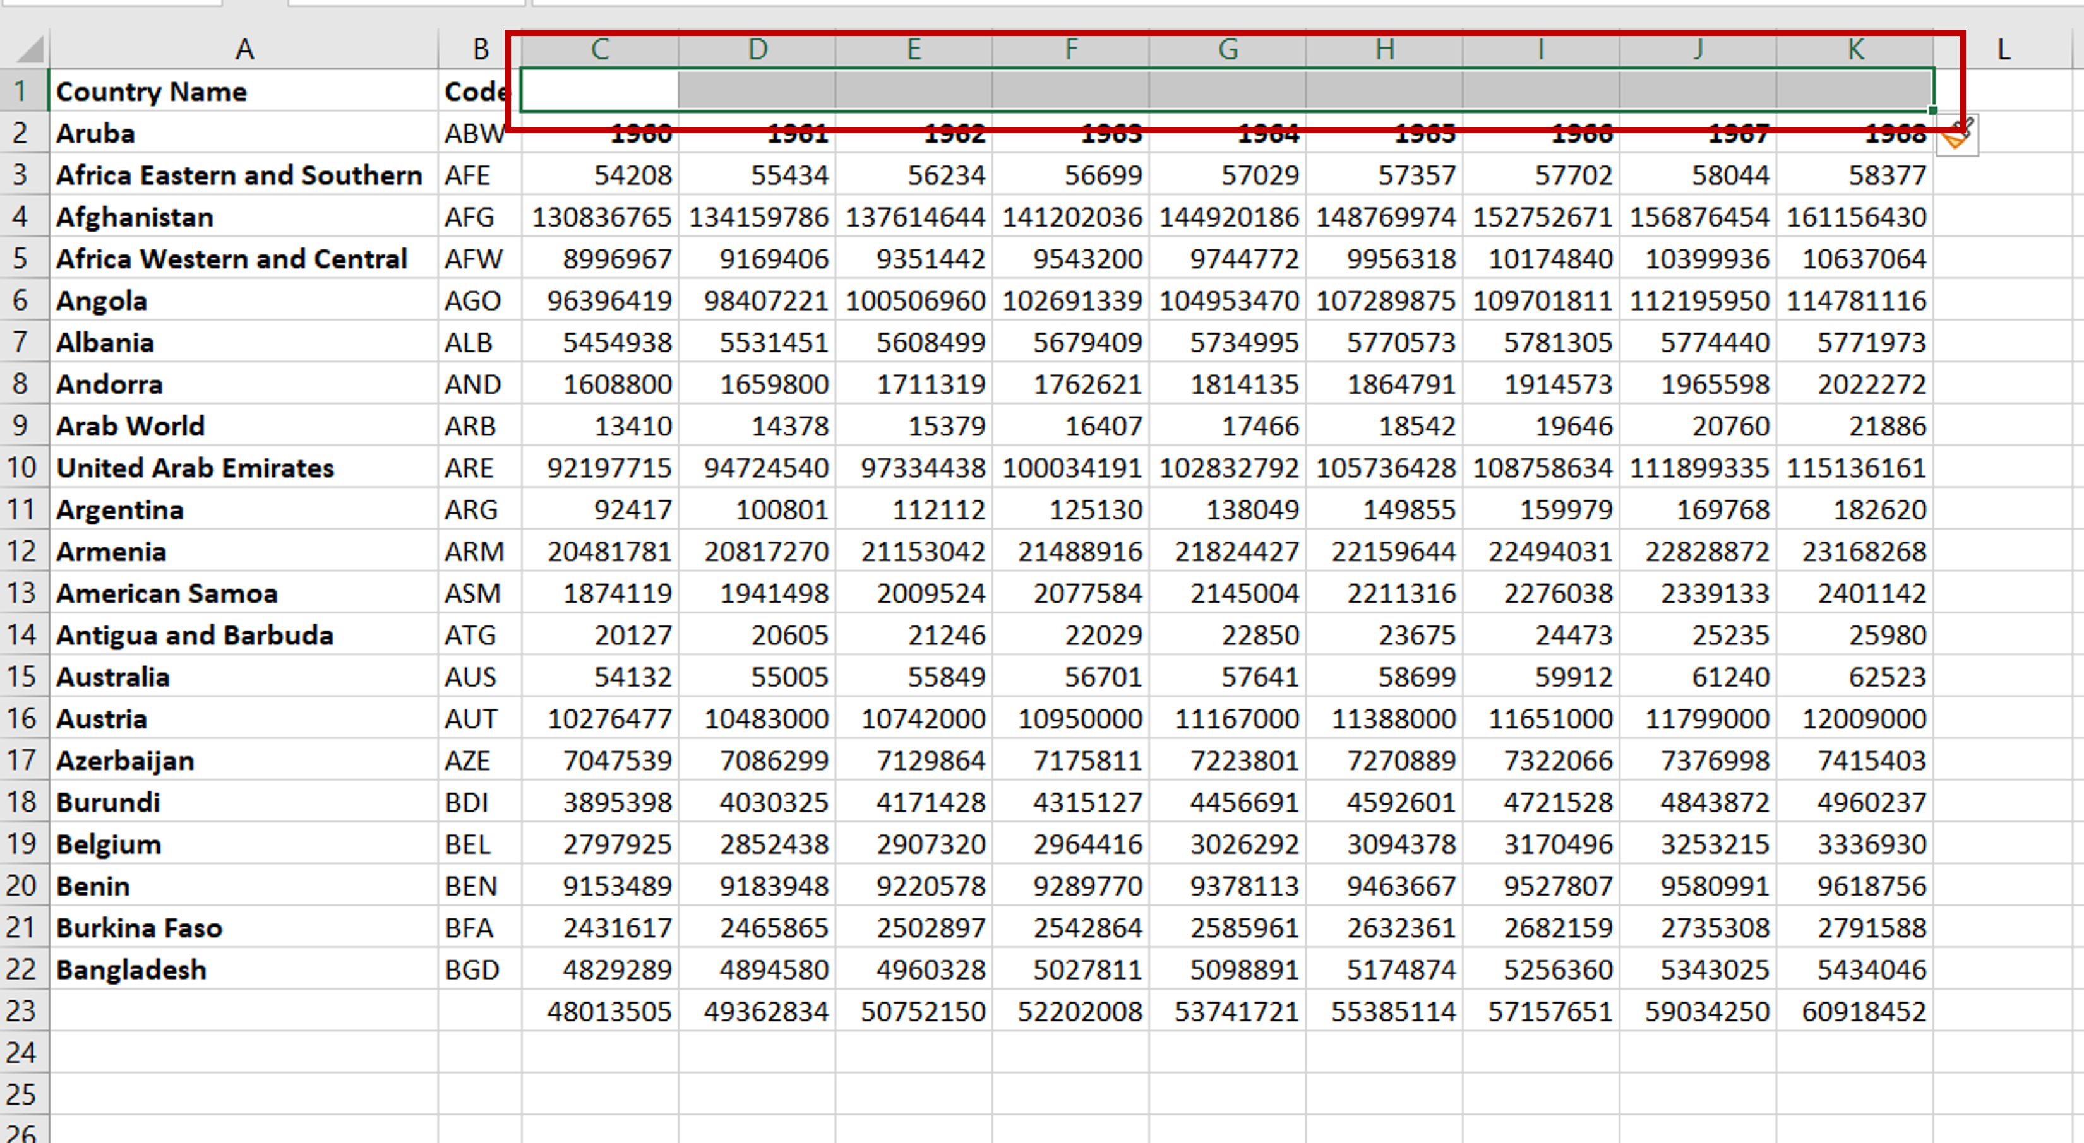Click the 'BGD' code cell
Image resolution: width=2084 pixels, height=1143 pixels.
[480, 969]
